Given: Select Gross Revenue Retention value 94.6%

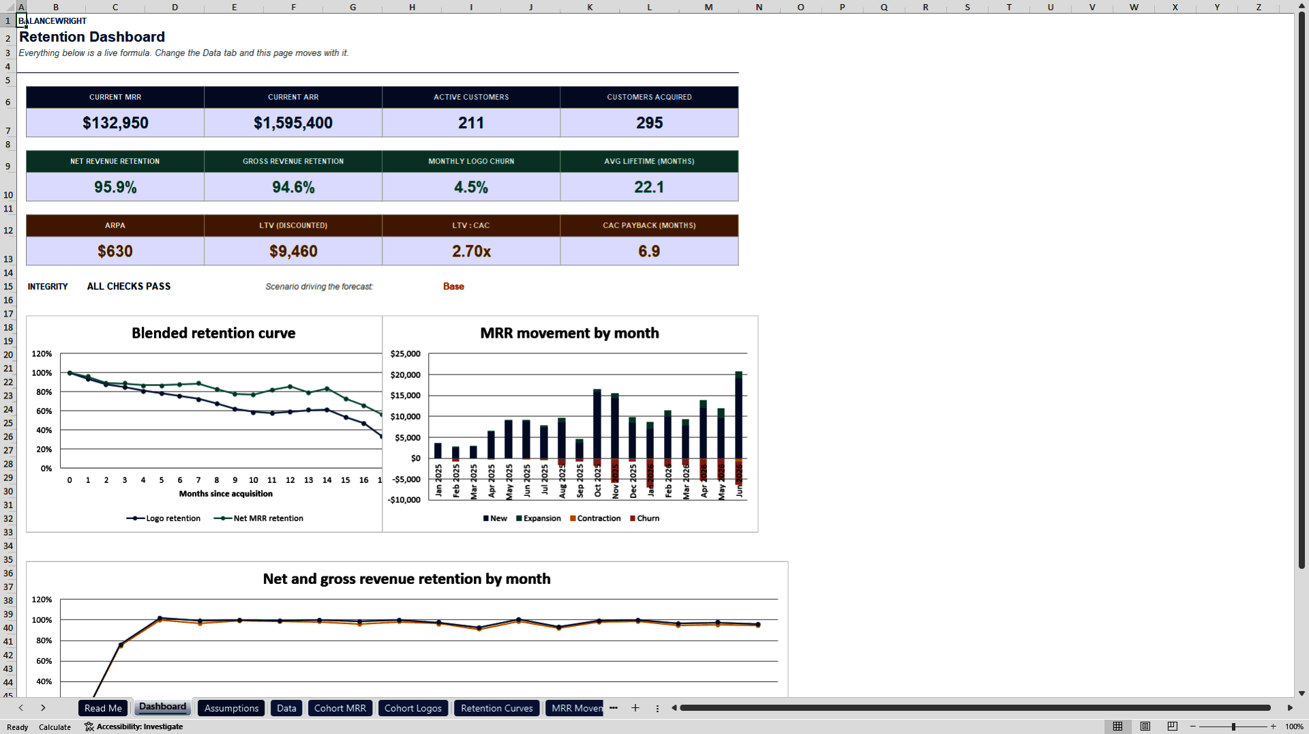Looking at the screenshot, I should pyautogui.click(x=293, y=187).
